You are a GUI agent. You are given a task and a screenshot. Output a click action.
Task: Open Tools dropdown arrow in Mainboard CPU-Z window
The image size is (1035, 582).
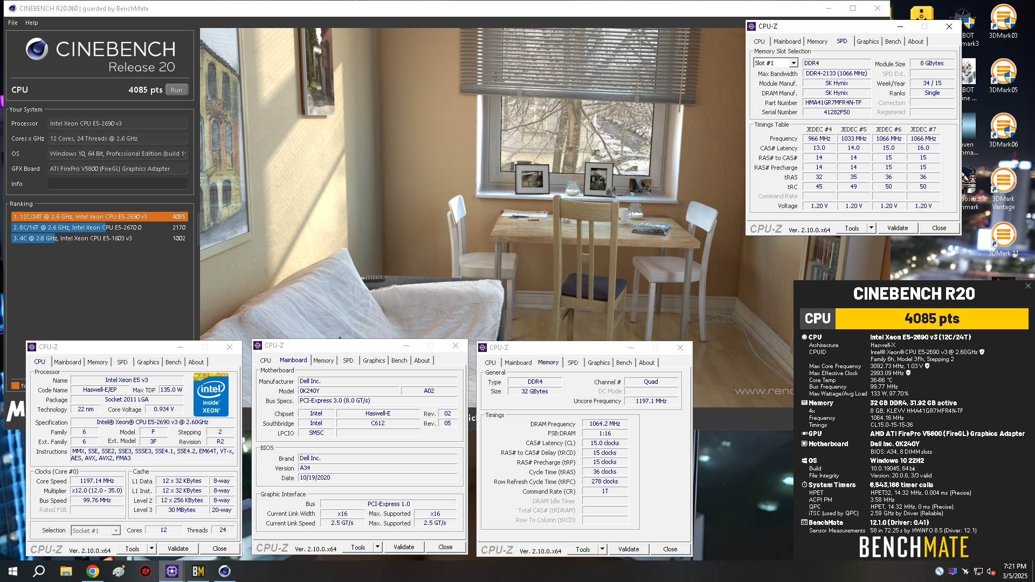(377, 547)
